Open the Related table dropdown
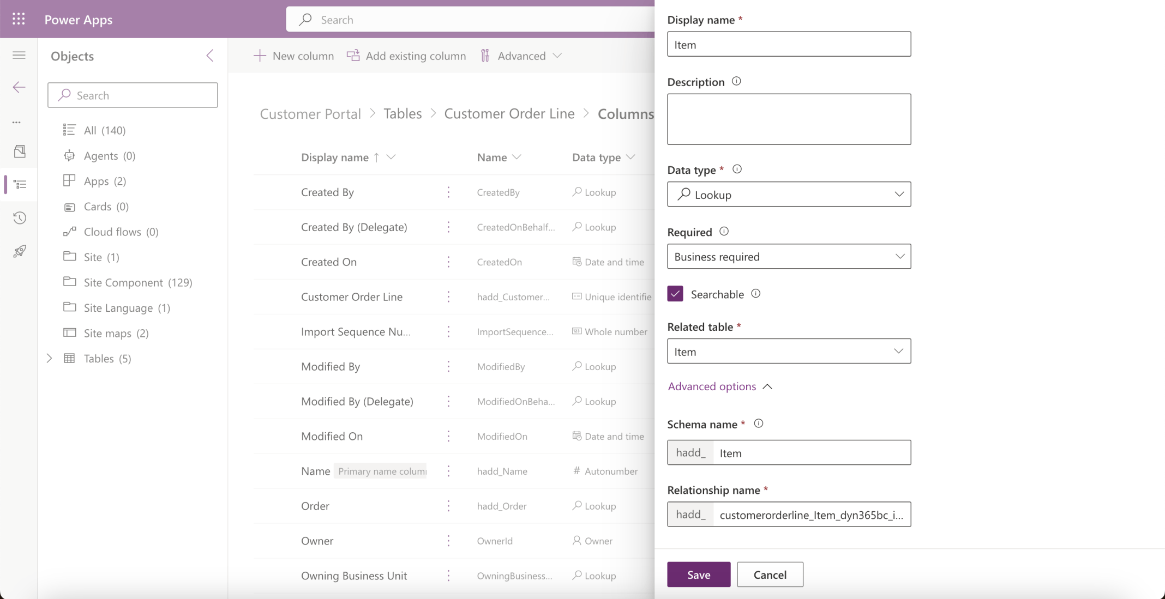 (789, 352)
